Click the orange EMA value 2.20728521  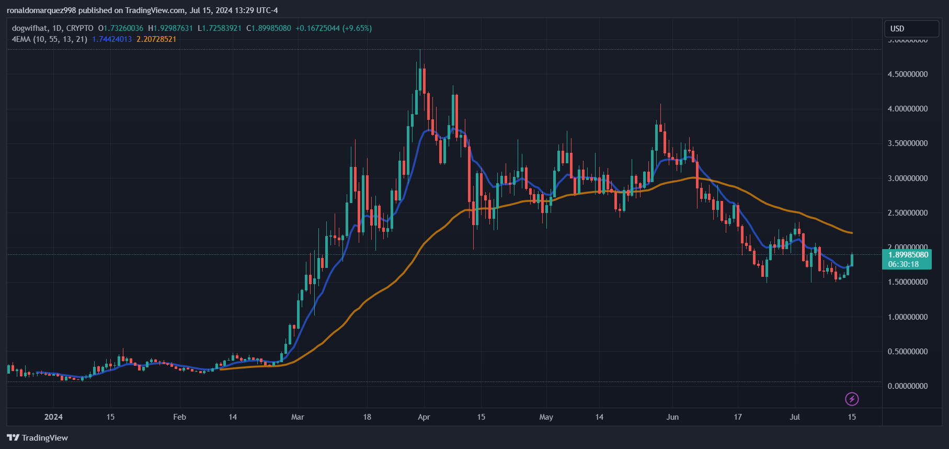[x=156, y=39]
